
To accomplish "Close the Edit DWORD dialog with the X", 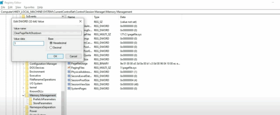I will tap(80, 21).
